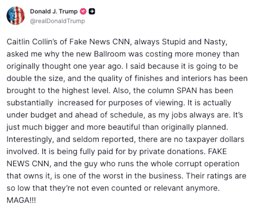The height and width of the screenshot is (209, 256).
Task: Click the red verified checkmark badge
Action: 83,12
